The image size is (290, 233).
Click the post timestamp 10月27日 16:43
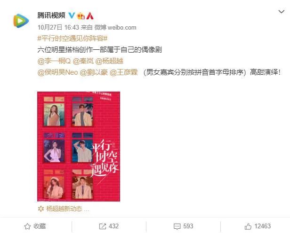click(58, 28)
